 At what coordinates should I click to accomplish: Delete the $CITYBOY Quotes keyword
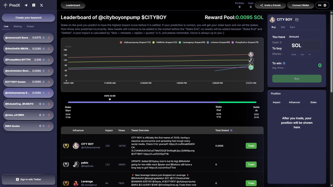tap(49, 82)
